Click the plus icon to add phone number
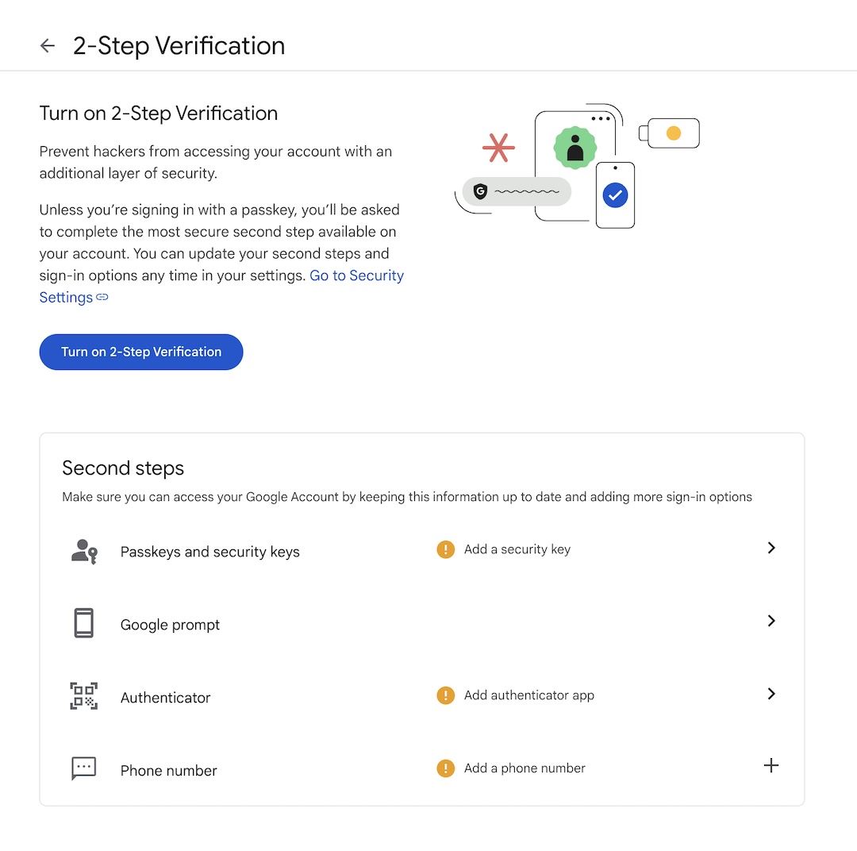Viewport: 857px width, 851px height. click(771, 766)
